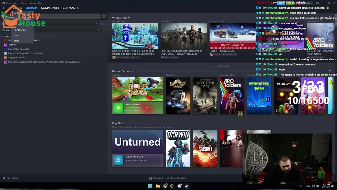Viewport: 337px width, 190px height.
Task: Open OBS Studio from taskbar
Action: 172,186
